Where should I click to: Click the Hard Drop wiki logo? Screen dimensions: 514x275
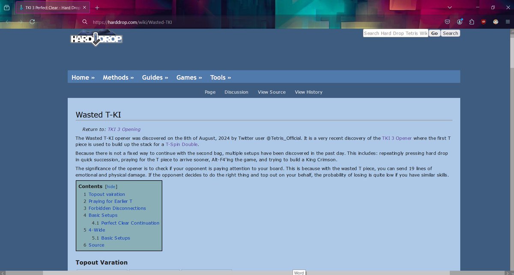click(x=96, y=39)
